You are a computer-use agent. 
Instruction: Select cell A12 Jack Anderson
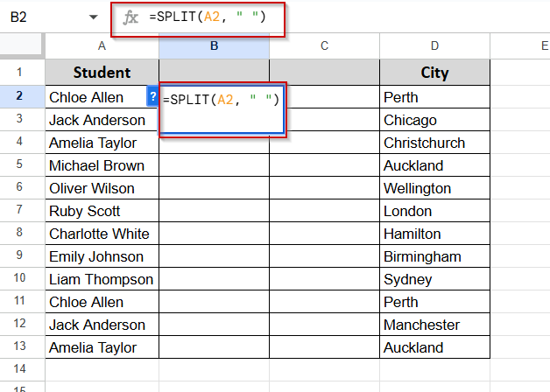click(102, 325)
